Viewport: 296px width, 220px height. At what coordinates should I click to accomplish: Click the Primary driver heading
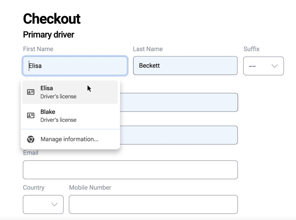click(x=49, y=35)
